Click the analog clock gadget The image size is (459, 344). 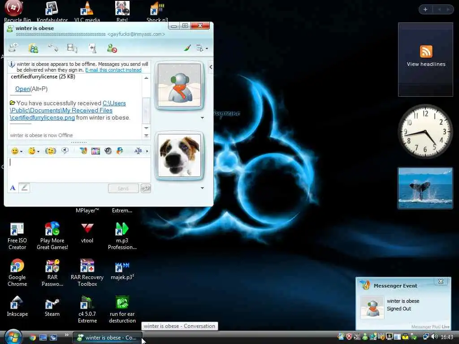(x=425, y=131)
